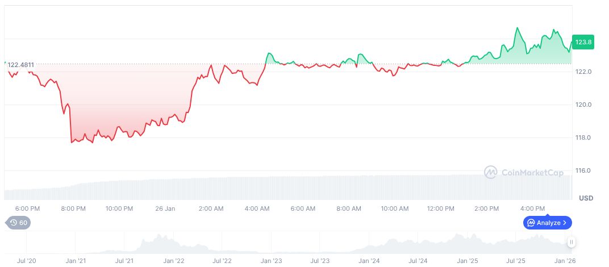Click the CoinMarketCap watermark logo
Image resolution: width=609 pixels, height=267 pixels.
491,172
